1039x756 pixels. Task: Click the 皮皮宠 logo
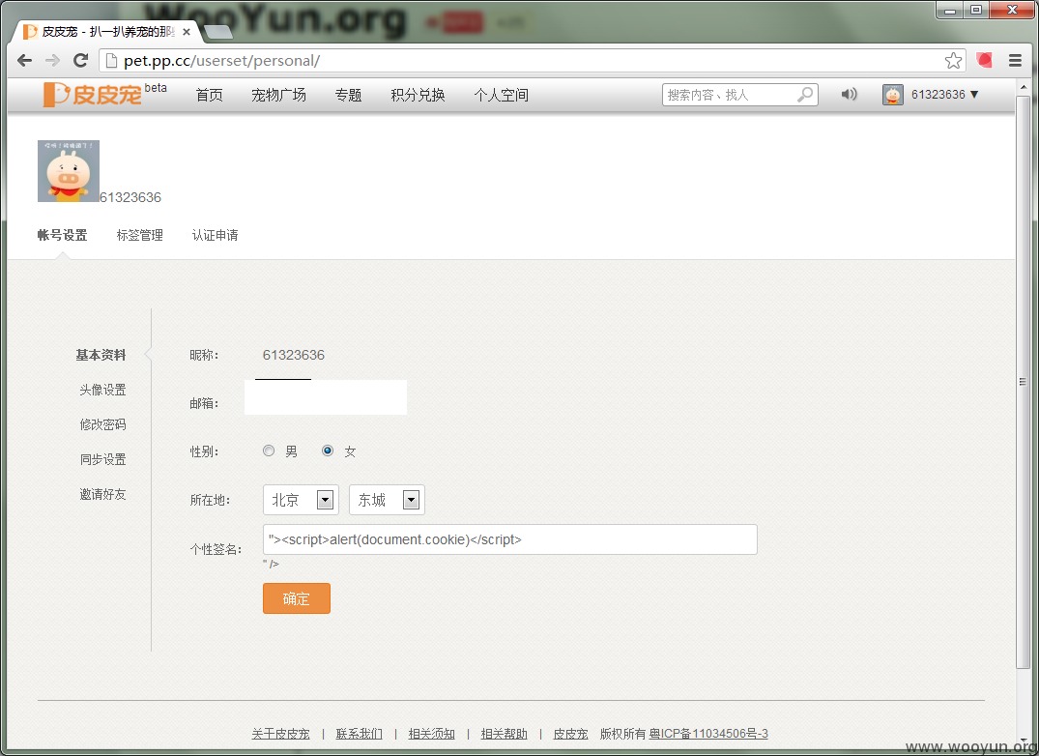coord(93,94)
